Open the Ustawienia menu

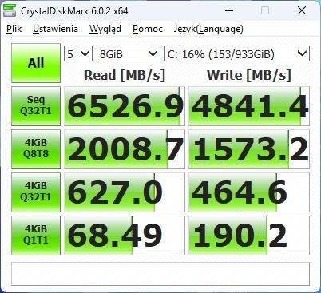pyautogui.click(x=55, y=29)
